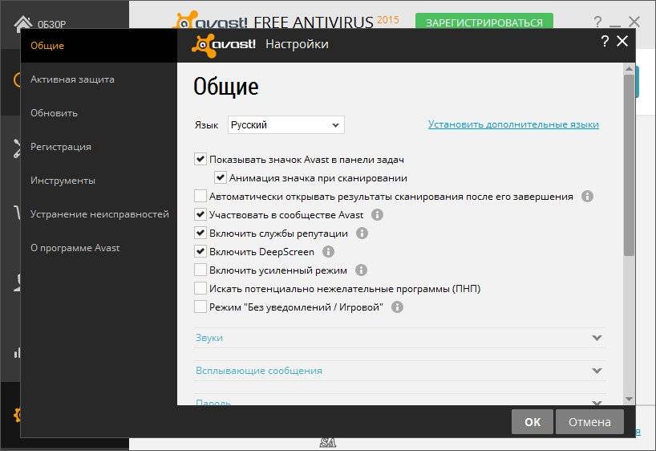Click info icon beside reputation services option
The image size is (656, 451).
[362, 234]
